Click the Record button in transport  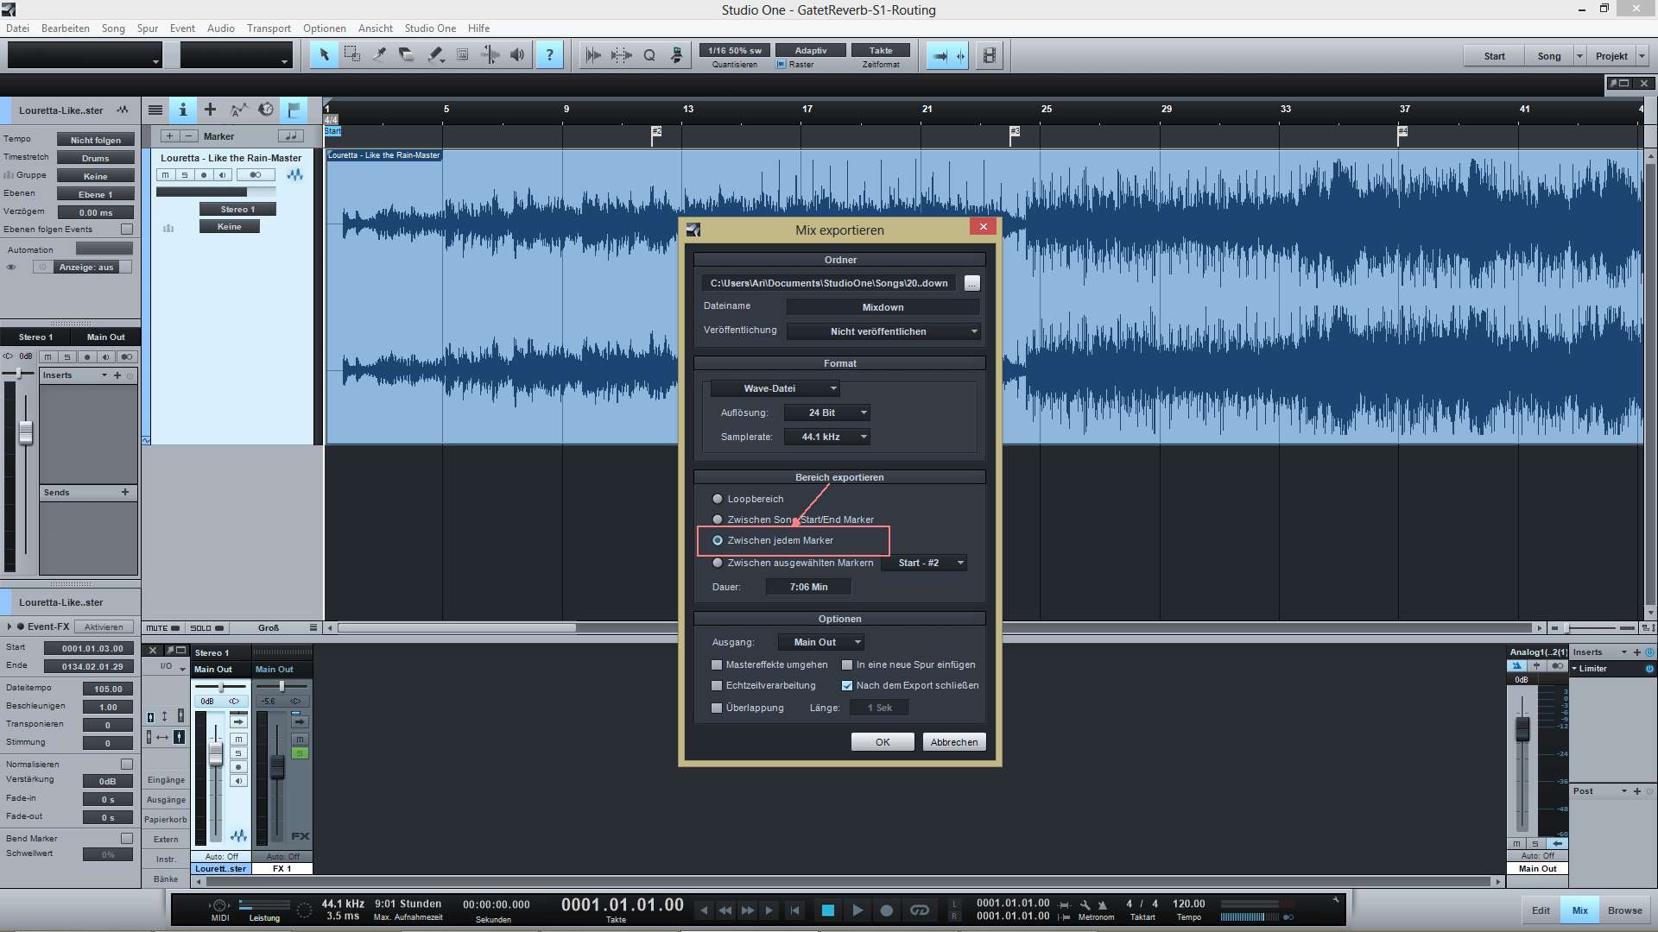click(886, 910)
